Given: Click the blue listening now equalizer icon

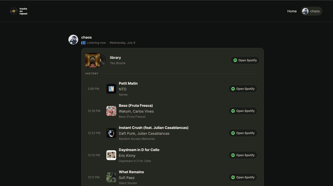Looking at the screenshot, I should click(83, 43).
